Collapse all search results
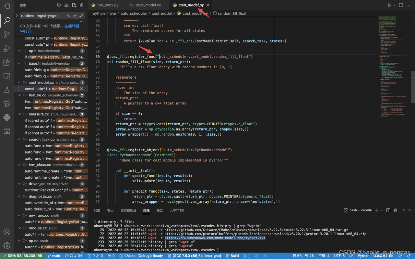415x259 pixels. tap(81, 5)
